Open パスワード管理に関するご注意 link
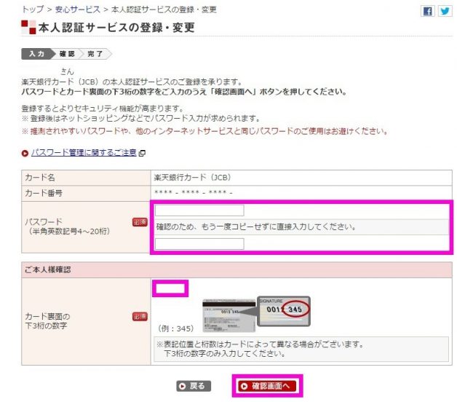This screenshot has width=457, height=402. coord(84,153)
